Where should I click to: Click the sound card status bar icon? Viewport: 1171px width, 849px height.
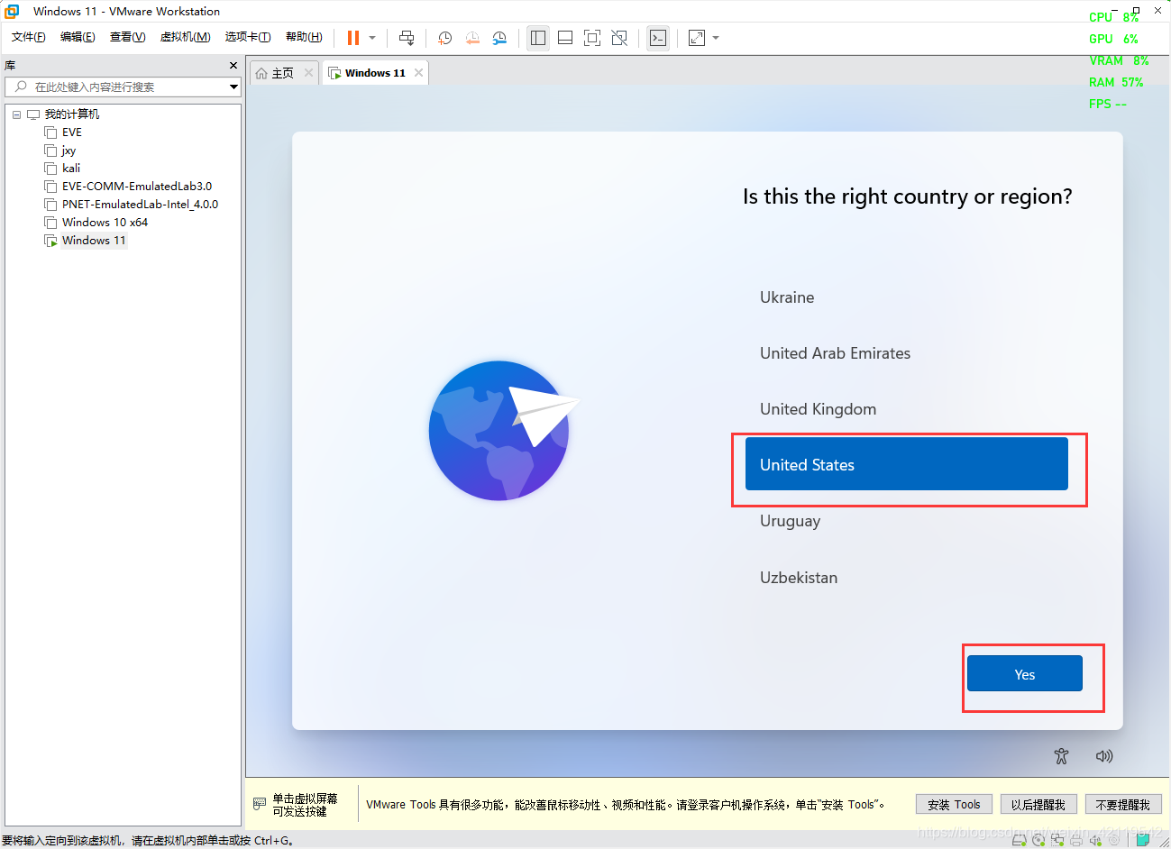[1095, 840]
